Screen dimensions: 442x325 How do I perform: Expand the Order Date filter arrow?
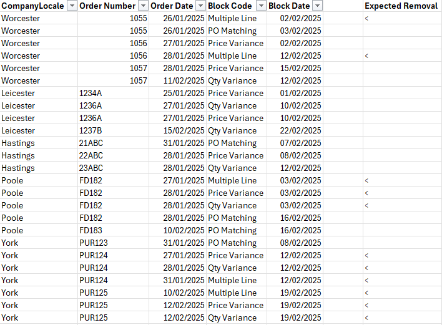[x=200, y=6]
